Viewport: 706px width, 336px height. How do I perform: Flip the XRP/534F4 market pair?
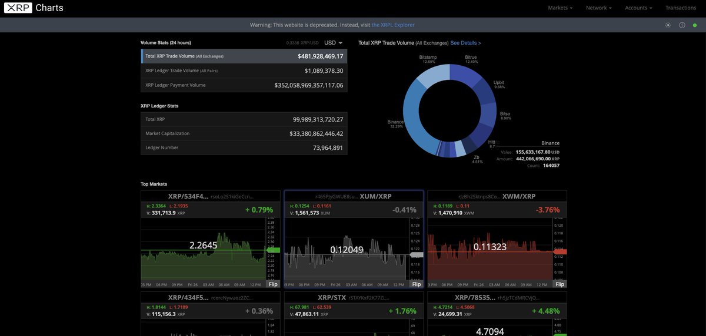[x=273, y=284]
